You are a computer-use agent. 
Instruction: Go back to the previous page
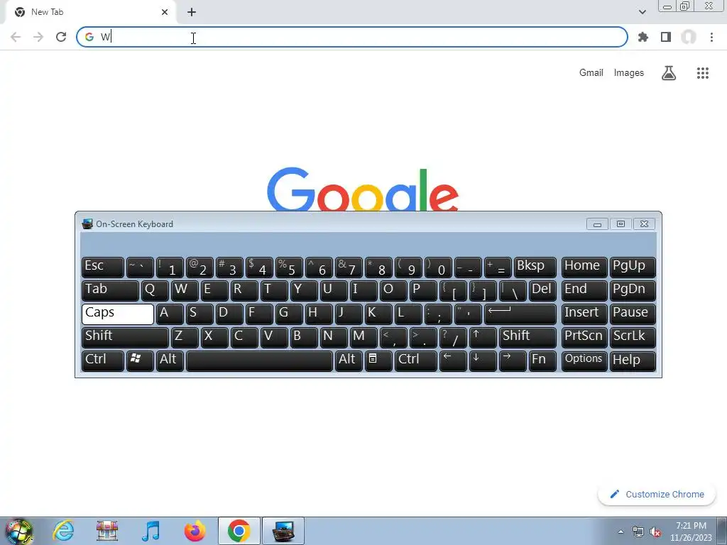(x=16, y=37)
